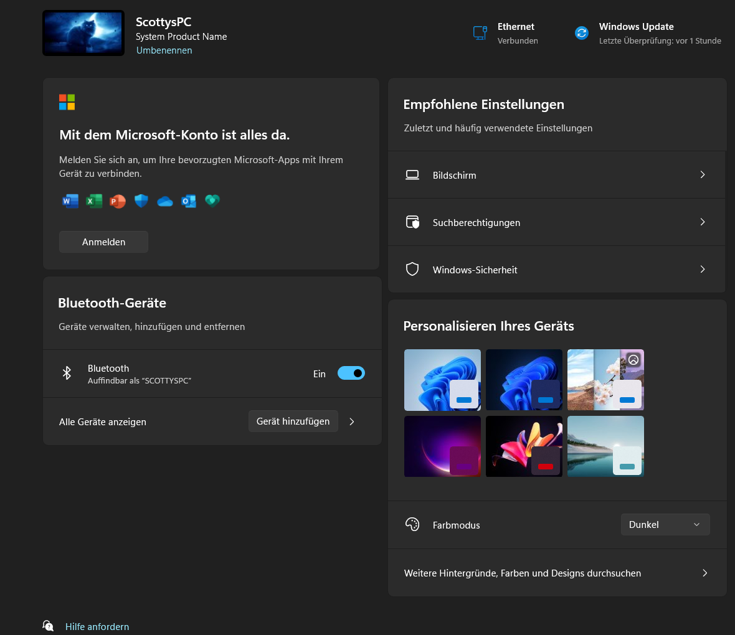Click the Windows Update refresh icon
Image resolution: width=735 pixels, height=635 pixels.
click(582, 33)
